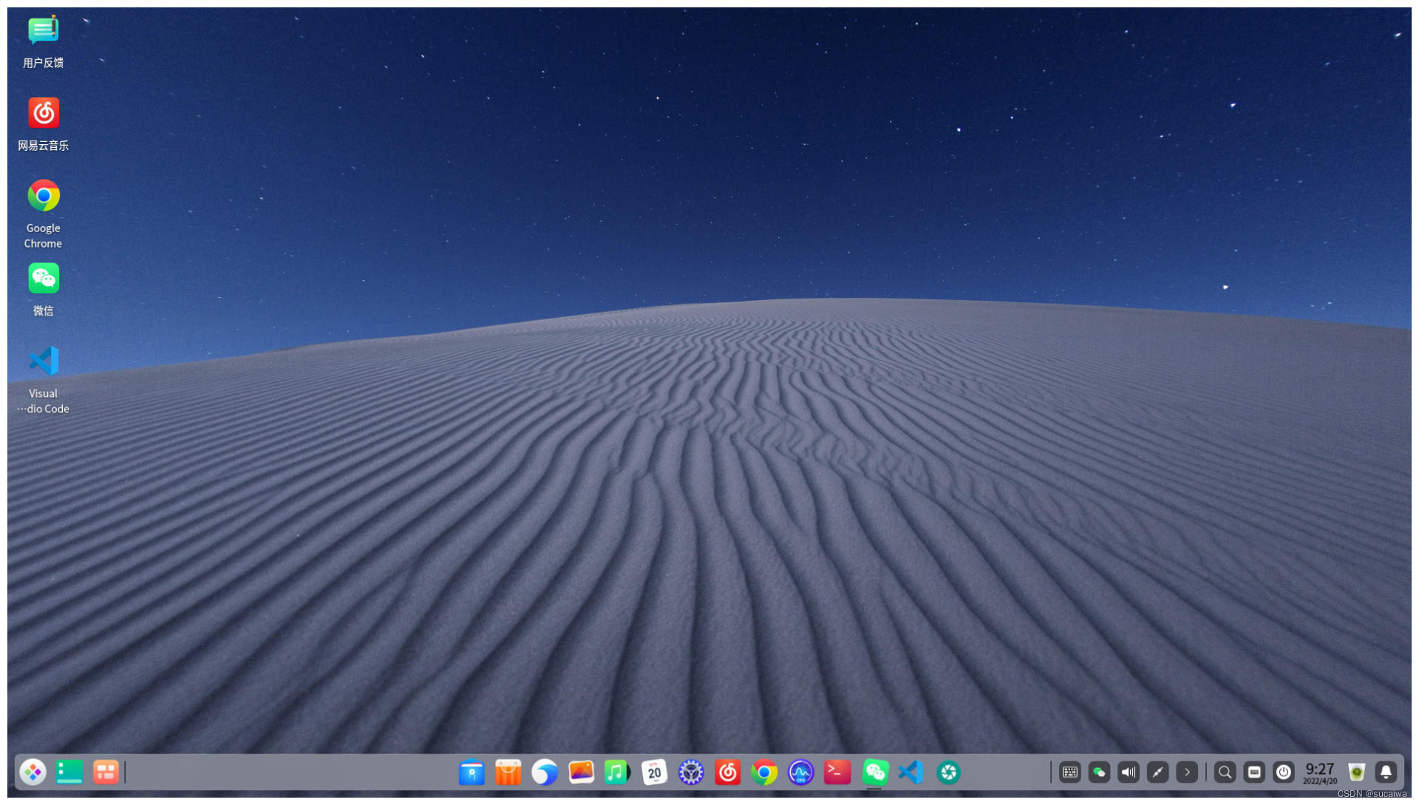Open system settings gear icon
Viewport: 1419px width, 805px height.
692,772
